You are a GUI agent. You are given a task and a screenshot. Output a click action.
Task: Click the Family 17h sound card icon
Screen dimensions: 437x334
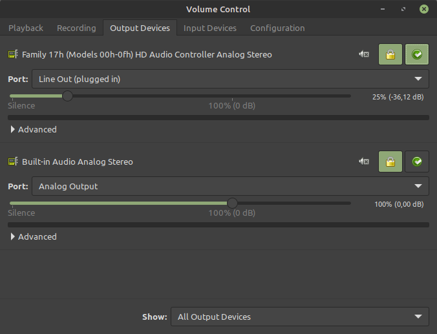tap(13, 55)
